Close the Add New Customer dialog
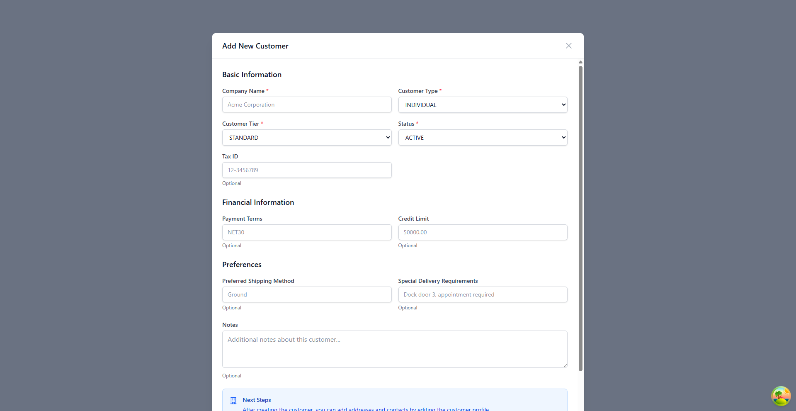The width and height of the screenshot is (796, 411). click(568, 46)
